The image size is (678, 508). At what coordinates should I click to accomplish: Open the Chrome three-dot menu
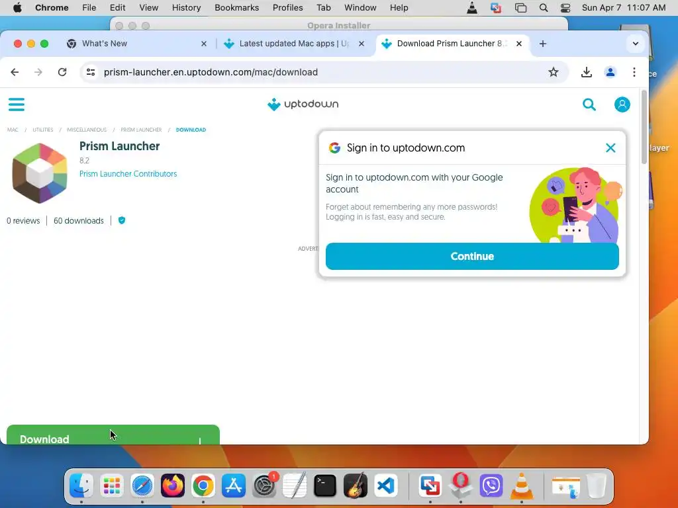coord(634,72)
